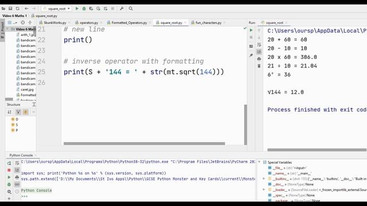Screen dimensions: 367x206
Task: Debug square_root with the bug icon
Action: point(84,9)
